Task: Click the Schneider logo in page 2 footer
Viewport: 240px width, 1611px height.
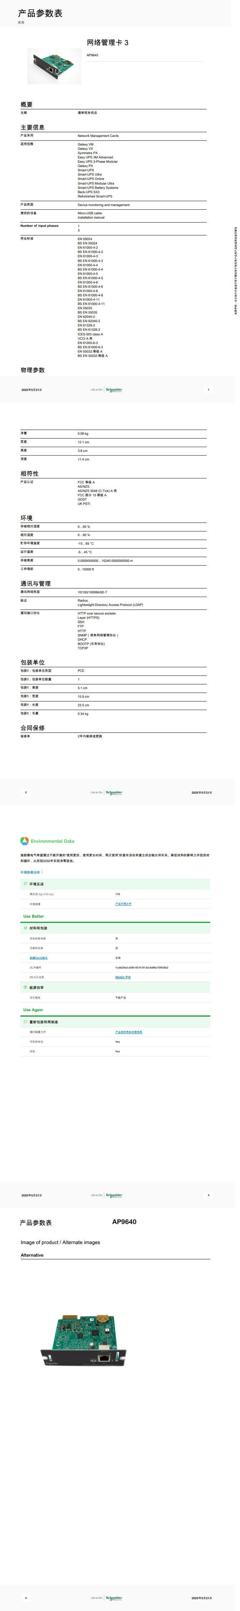Action: pos(114,792)
